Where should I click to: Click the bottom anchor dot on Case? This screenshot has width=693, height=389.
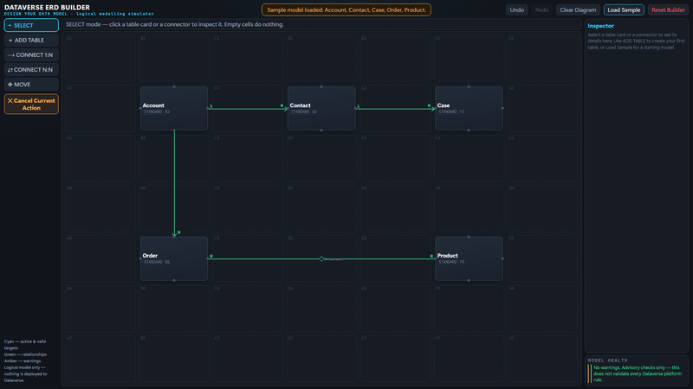pyautogui.click(x=469, y=131)
